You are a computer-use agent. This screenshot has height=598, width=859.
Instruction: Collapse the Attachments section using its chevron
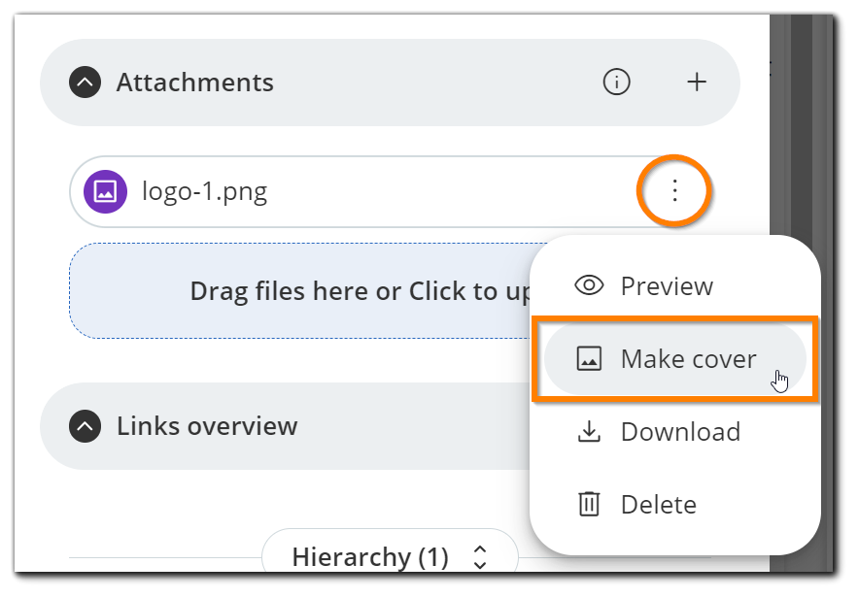86,83
